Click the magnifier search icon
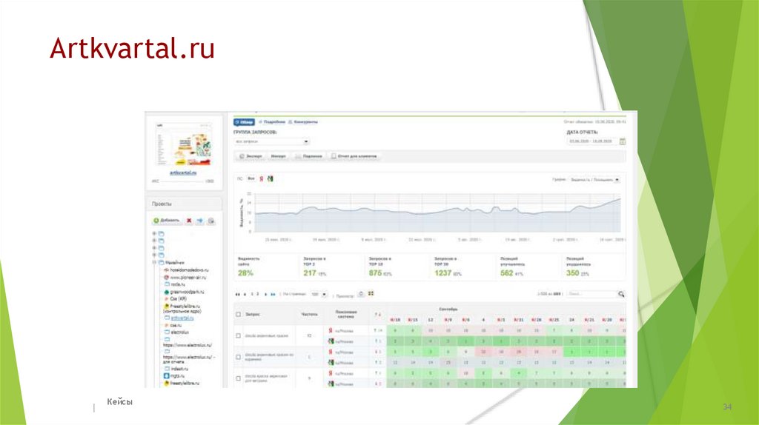 click(x=622, y=294)
